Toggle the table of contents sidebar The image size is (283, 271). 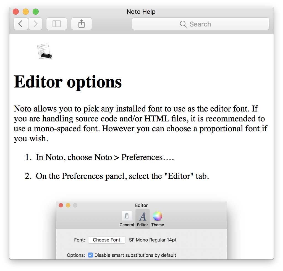(x=56, y=24)
